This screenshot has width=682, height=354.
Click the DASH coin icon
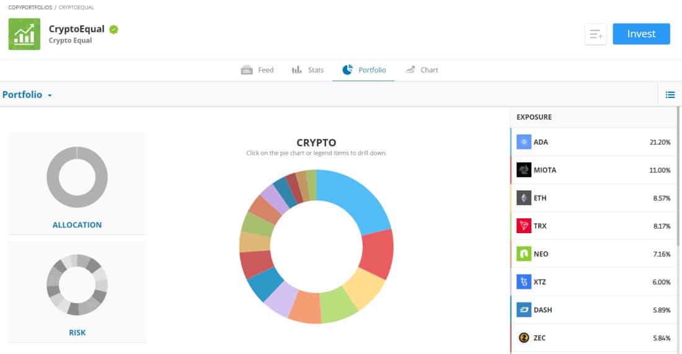point(524,309)
